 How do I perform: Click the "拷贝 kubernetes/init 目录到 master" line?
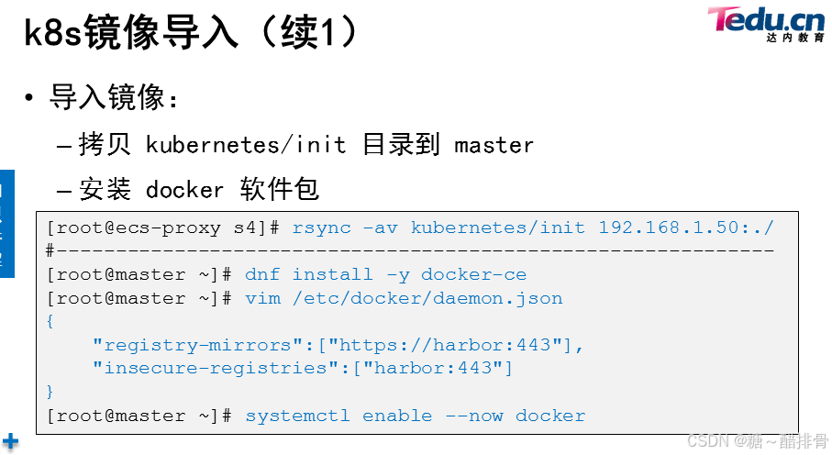click(x=306, y=145)
